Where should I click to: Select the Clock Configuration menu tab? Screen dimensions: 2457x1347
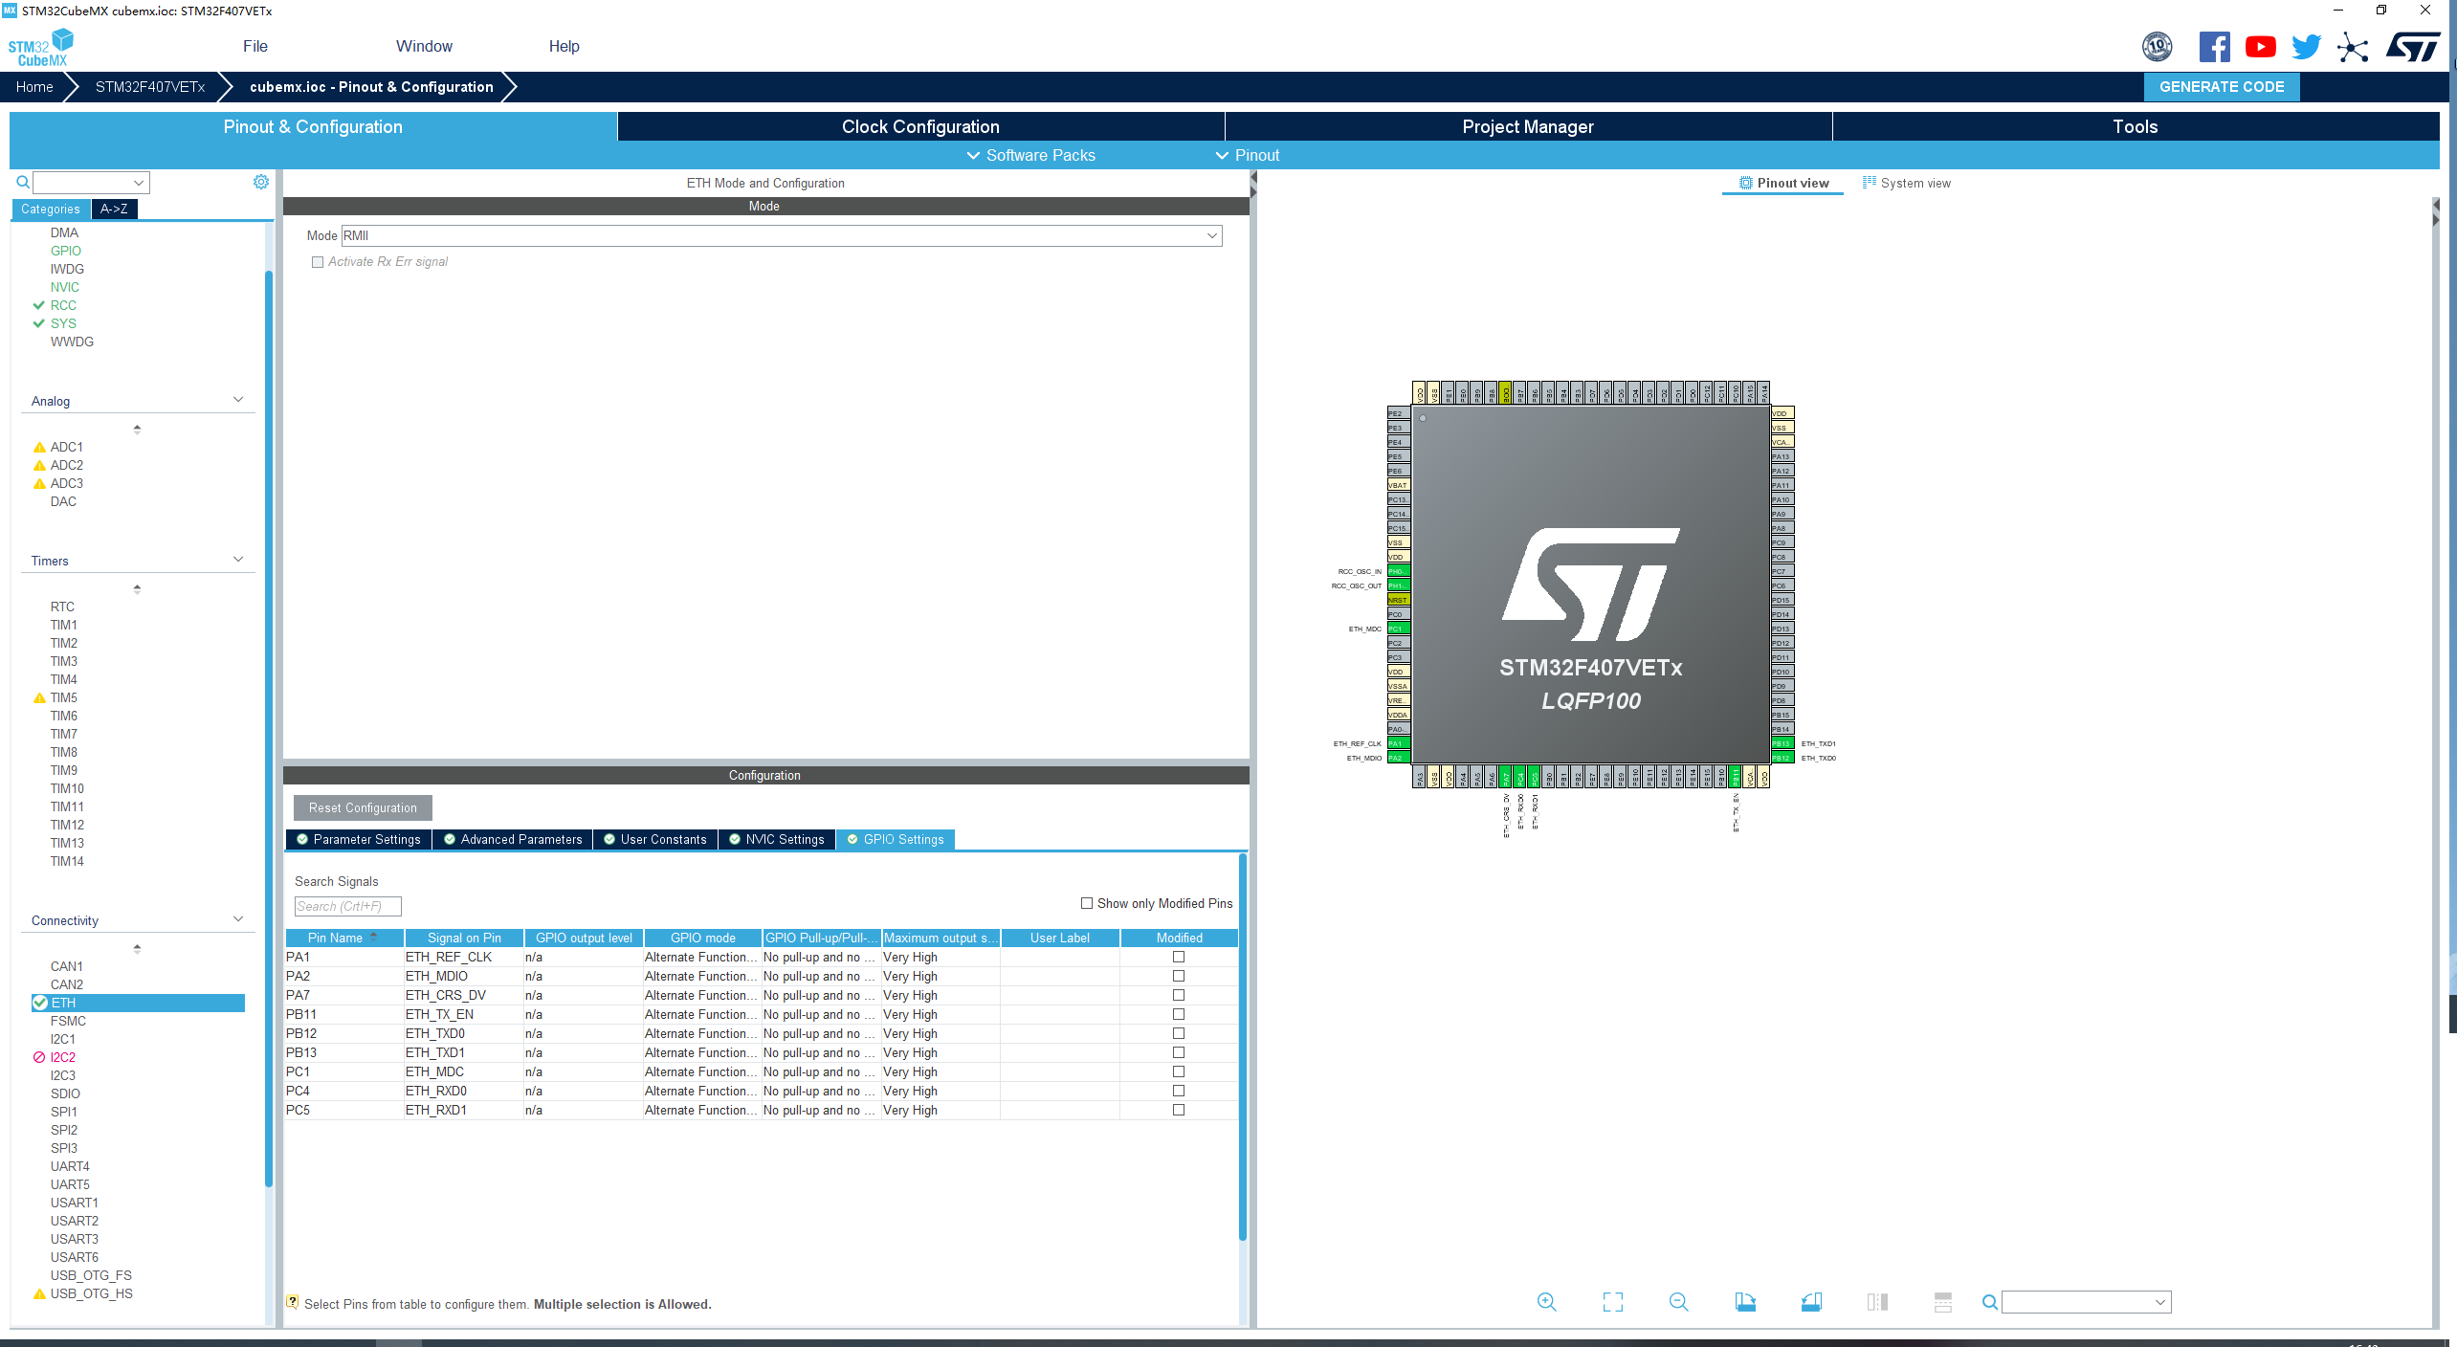918,126
